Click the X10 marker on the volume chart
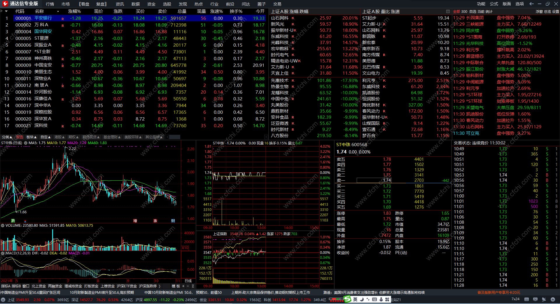The height and width of the screenshot is (304, 560). [x=185, y=248]
